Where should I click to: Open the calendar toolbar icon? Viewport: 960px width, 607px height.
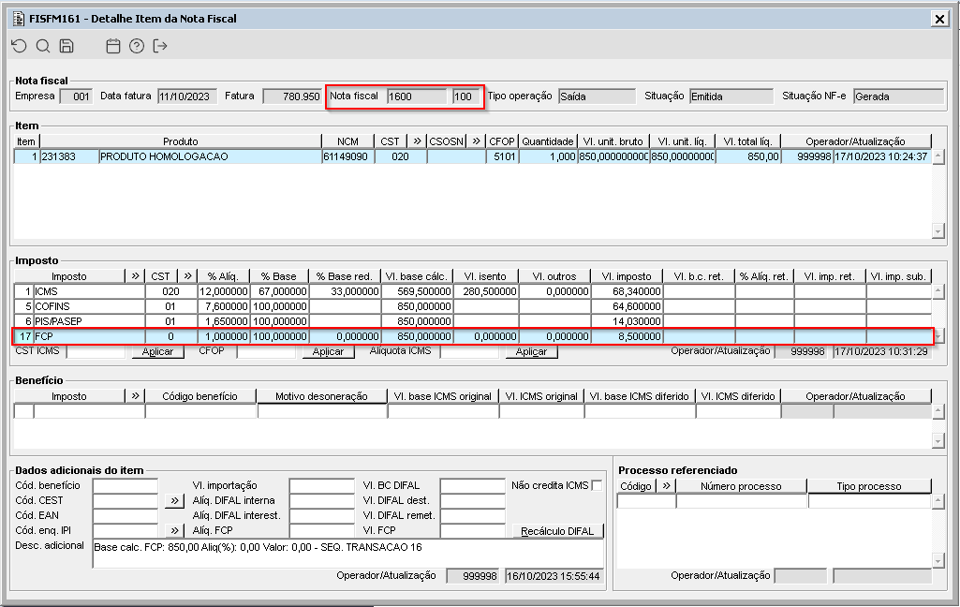[x=113, y=46]
